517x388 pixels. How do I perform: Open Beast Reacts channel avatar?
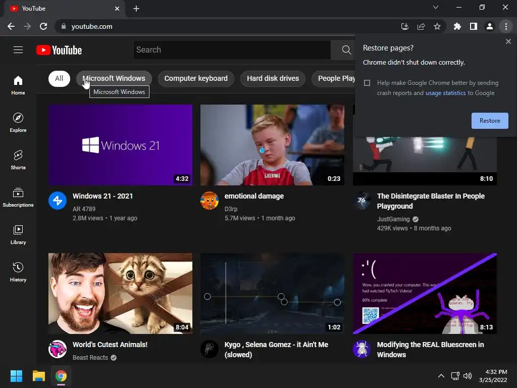[58, 349]
